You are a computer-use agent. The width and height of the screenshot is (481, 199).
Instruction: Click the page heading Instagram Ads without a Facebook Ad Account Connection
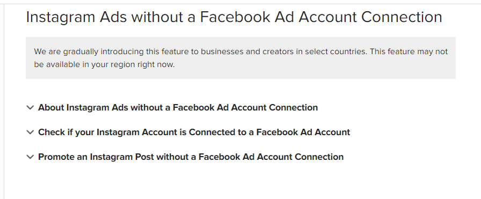(x=234, y=17)
